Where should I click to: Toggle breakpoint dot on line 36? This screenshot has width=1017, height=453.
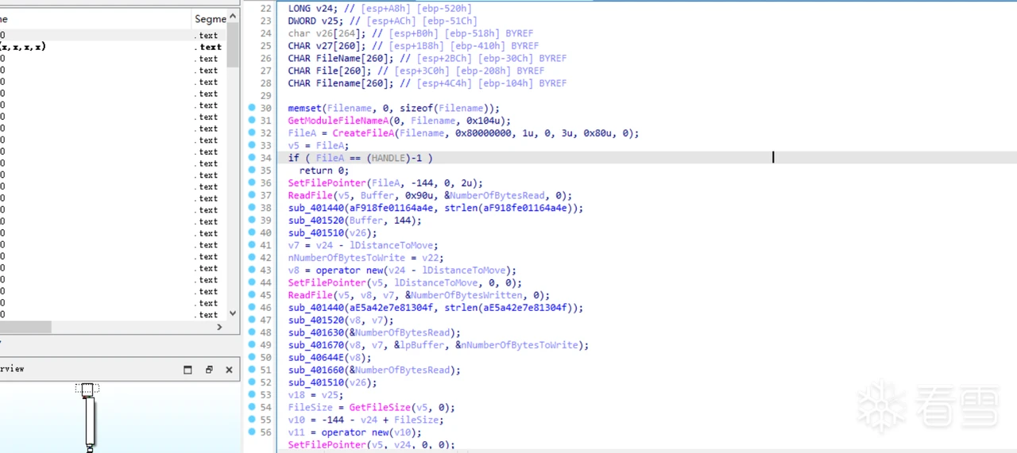point(252,183)
